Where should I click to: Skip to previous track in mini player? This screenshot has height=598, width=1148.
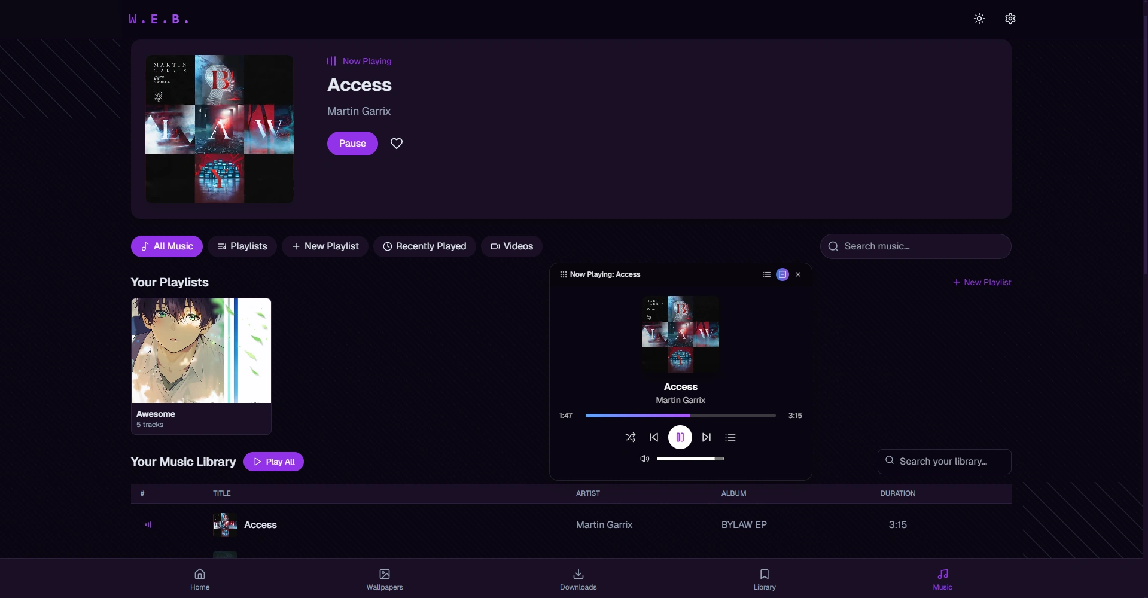point(654,437)
